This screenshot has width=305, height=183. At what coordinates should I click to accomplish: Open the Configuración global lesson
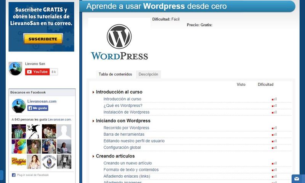pyautogui.click(x=122, y=148)
